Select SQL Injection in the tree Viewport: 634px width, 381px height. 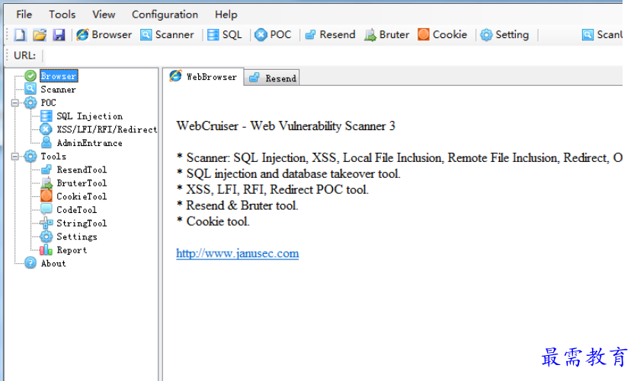pyautogui.click(x=89, y=116)
